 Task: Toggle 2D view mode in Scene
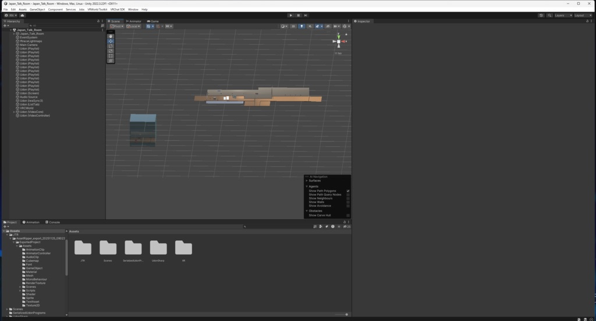click(x=293, y=27)
